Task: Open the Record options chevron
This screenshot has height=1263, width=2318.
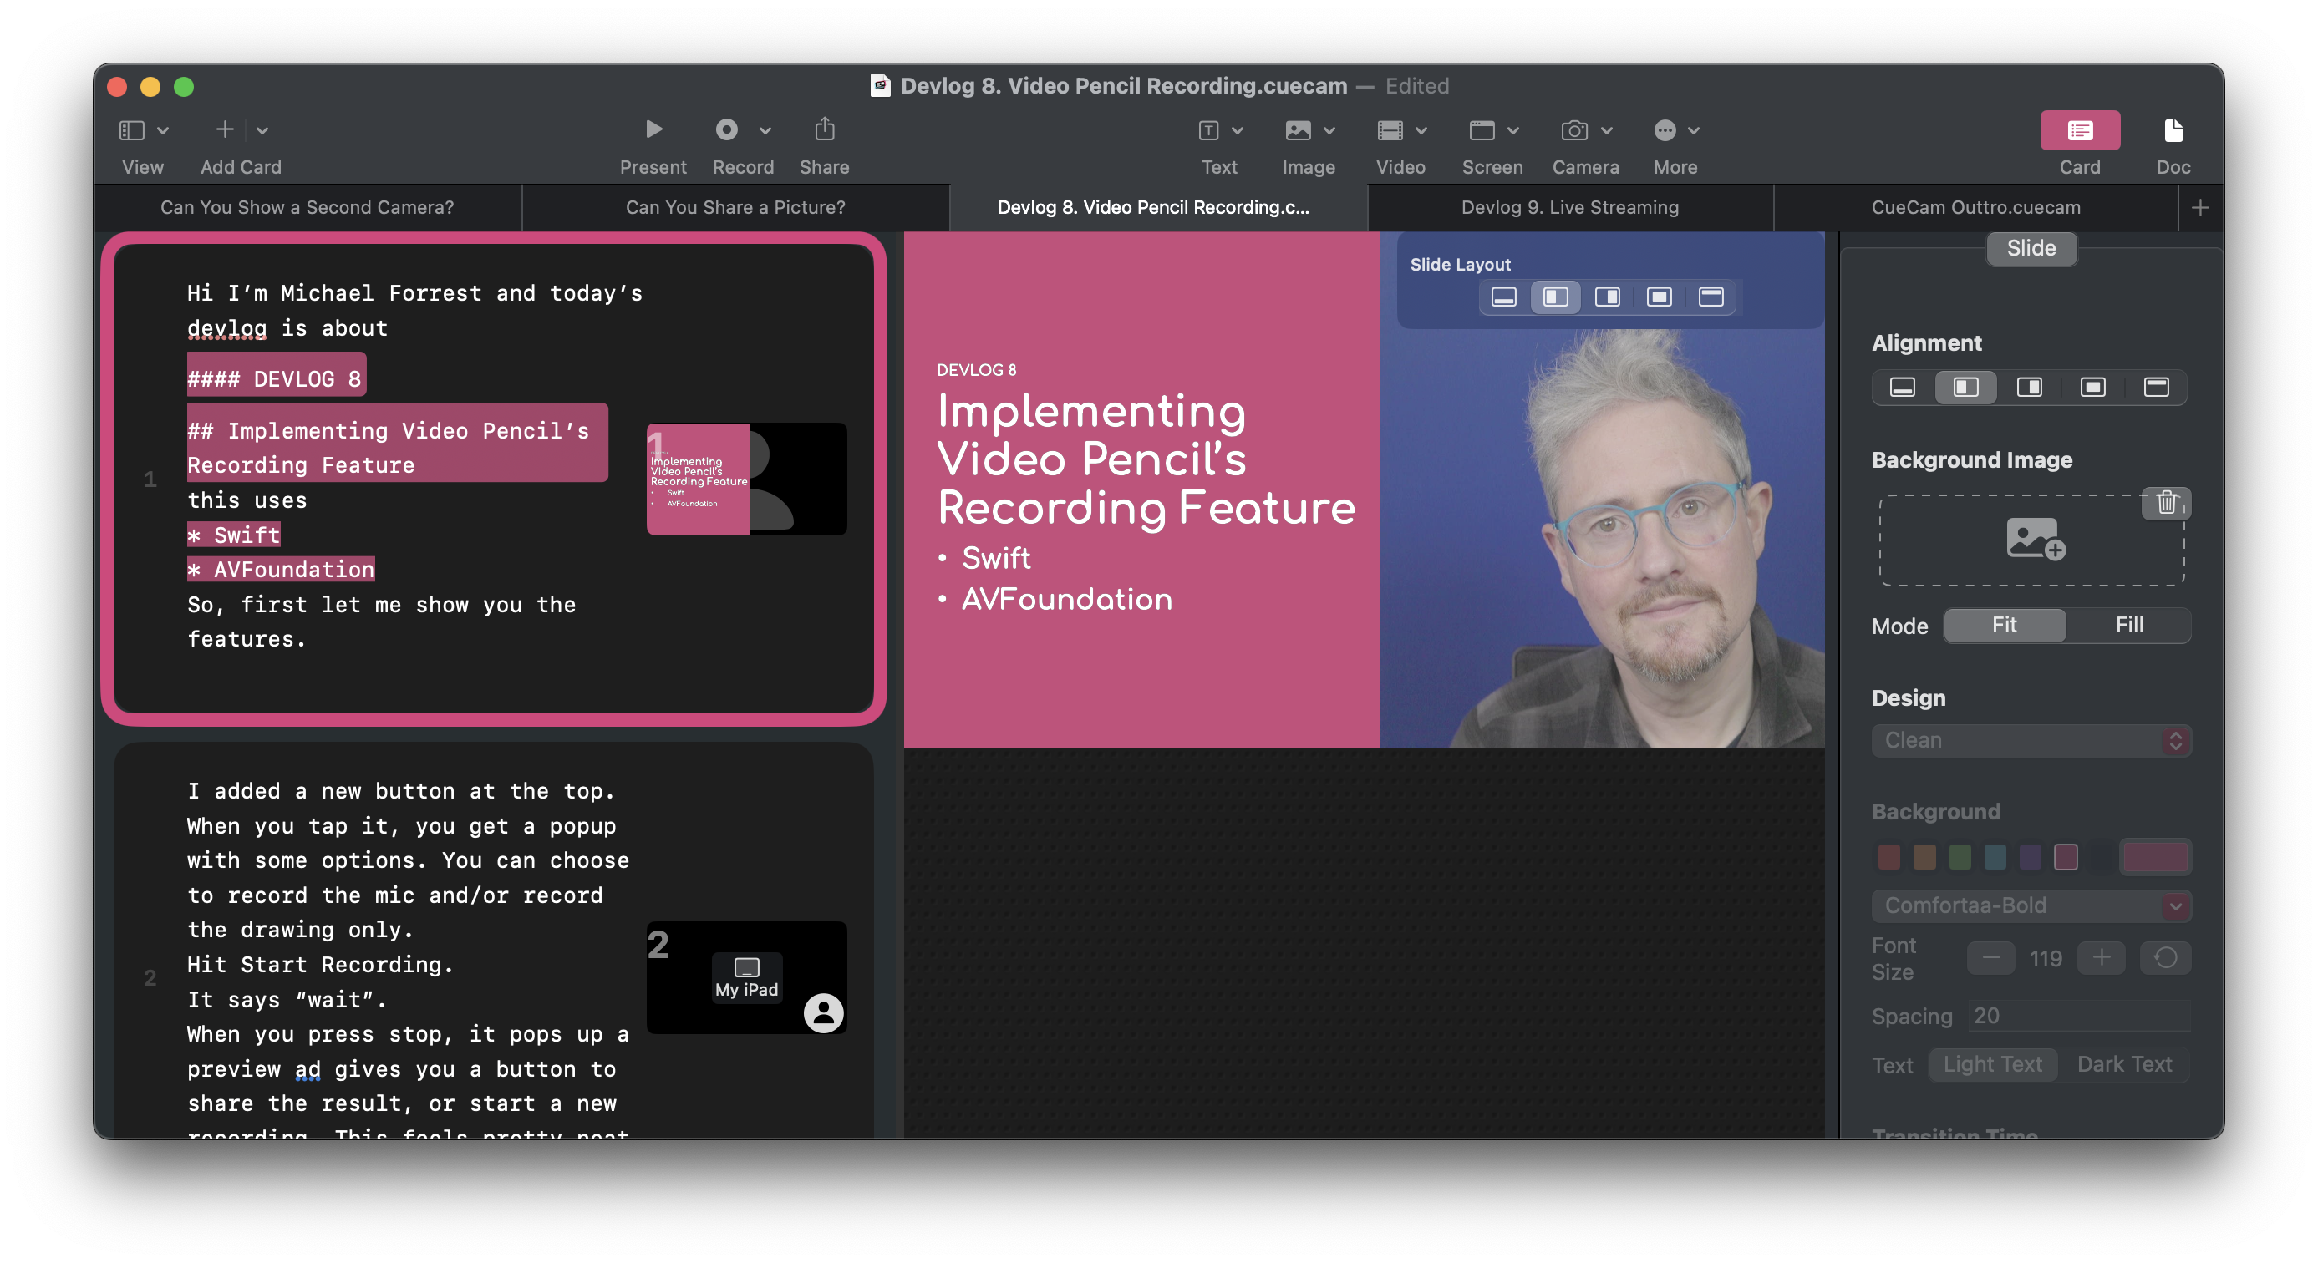Action: pos(765,130)
